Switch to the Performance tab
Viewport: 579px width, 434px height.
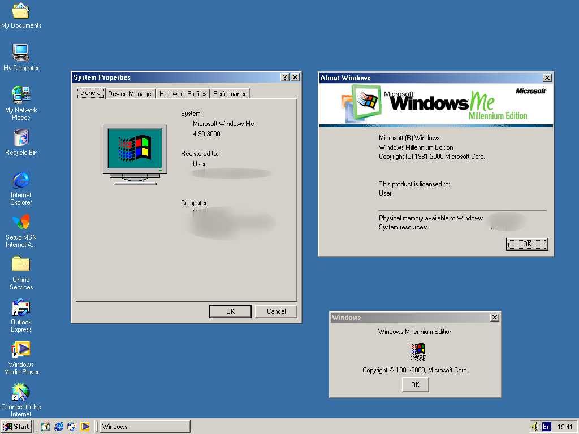coord(230,94)
